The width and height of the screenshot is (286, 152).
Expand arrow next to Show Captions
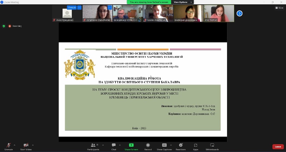pyautogui.click(x=171, y=145)
